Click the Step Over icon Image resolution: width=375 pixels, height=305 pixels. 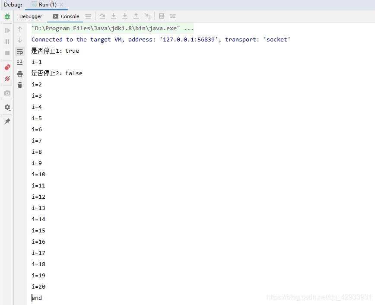click(x=102, y=16)
